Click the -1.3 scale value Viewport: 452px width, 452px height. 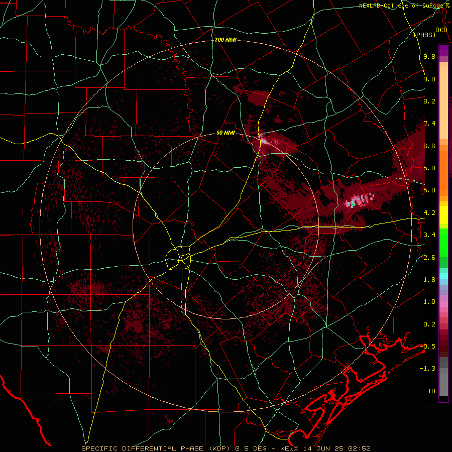pyautogui.click(x=427, y=369)
